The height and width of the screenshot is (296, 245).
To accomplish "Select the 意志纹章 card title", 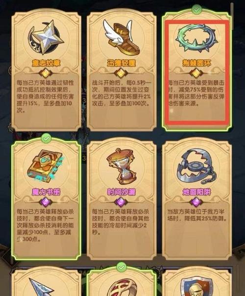I will click(x=46, y=63).
